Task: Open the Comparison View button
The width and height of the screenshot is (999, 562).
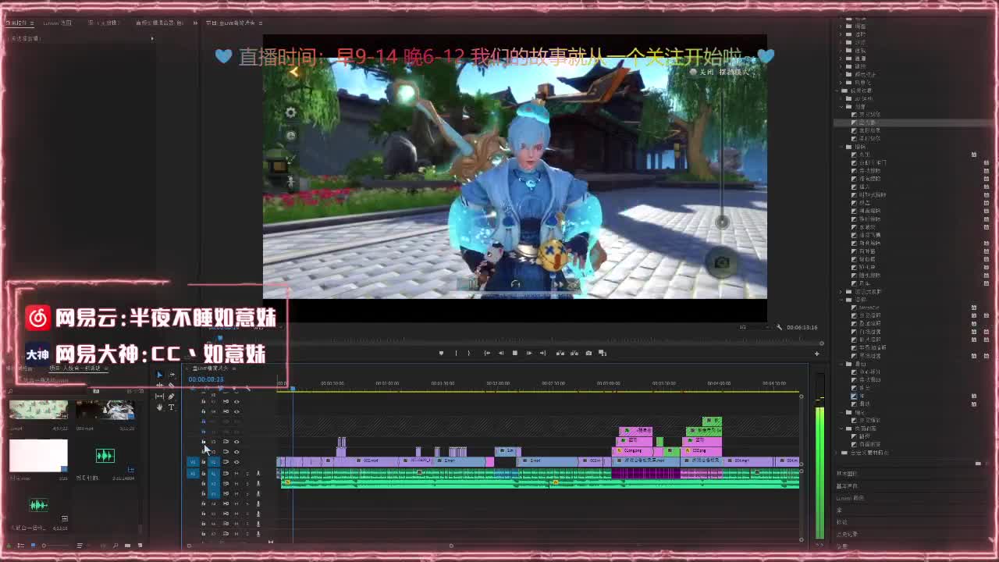Action: click(x=603, y=353)
